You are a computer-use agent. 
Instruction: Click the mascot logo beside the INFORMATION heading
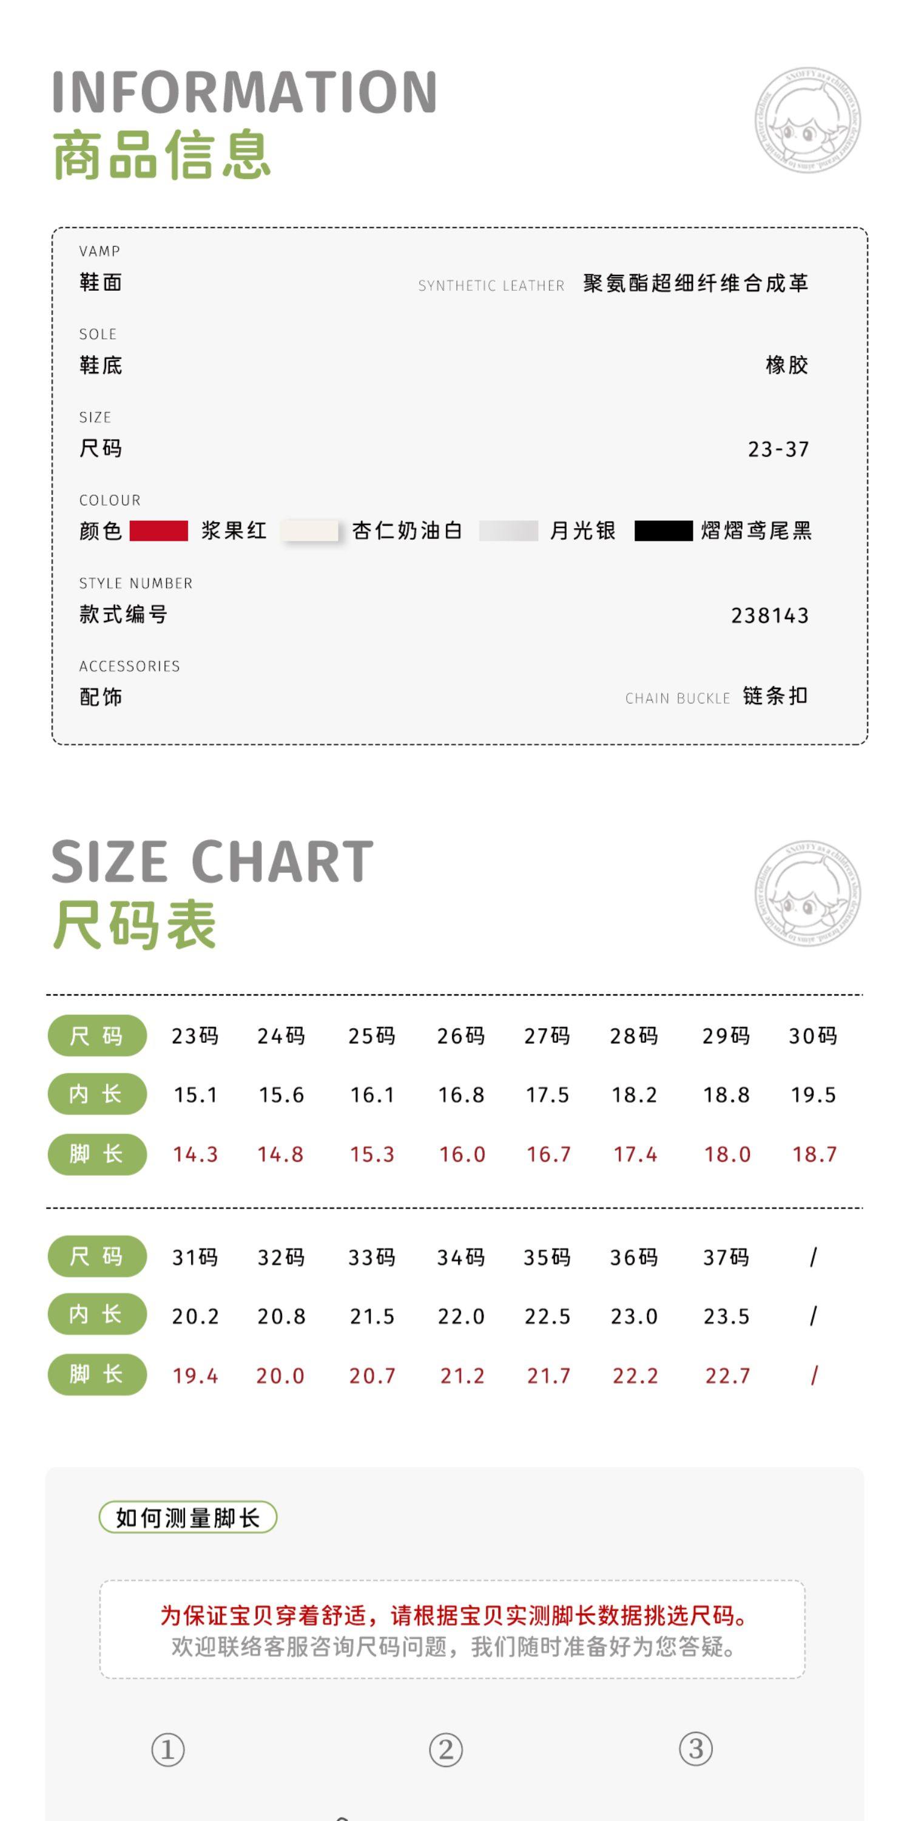[807, 121]
